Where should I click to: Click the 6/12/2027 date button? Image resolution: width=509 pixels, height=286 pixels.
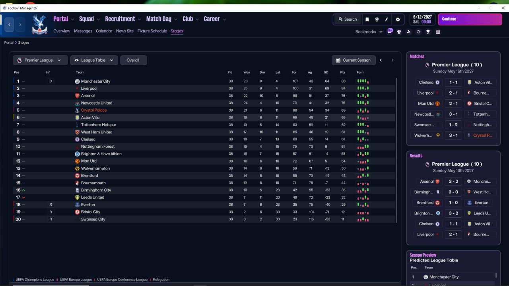(422, 19)
